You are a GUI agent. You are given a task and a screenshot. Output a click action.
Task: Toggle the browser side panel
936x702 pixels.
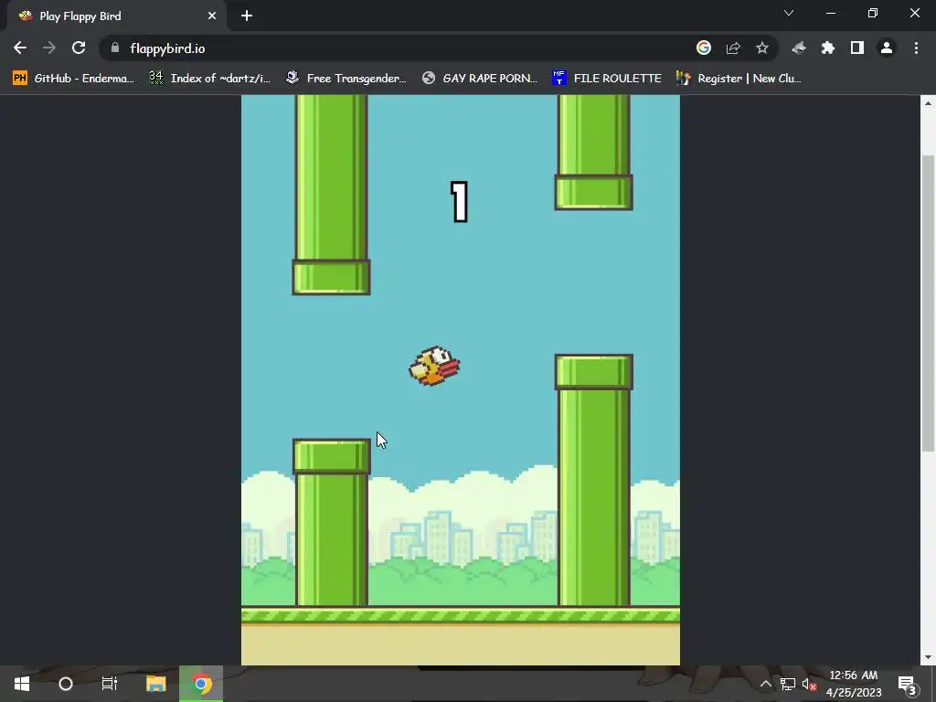(857, 48)
